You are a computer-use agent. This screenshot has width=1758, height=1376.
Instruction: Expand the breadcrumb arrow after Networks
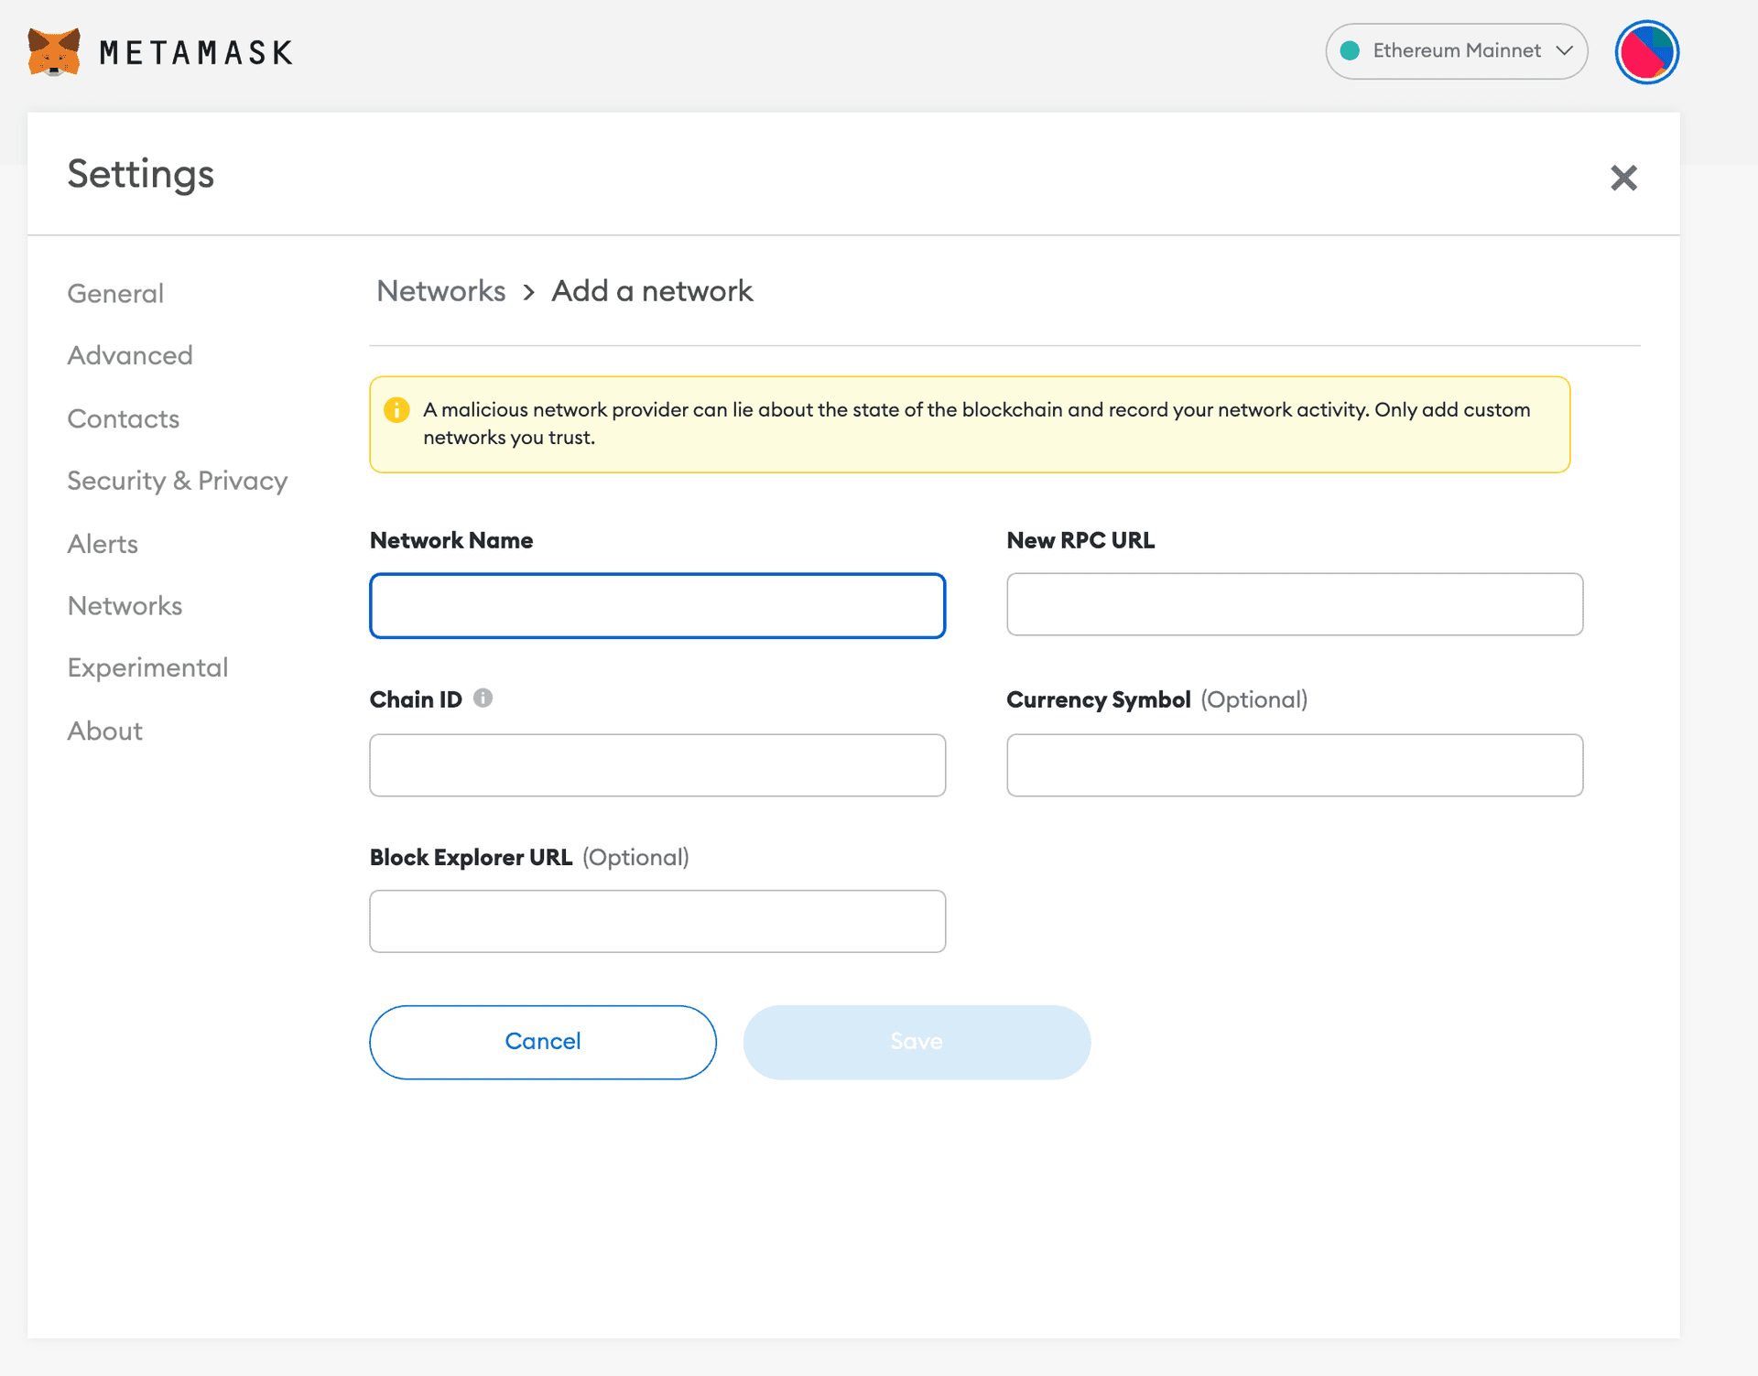click(x=528, y=291)
